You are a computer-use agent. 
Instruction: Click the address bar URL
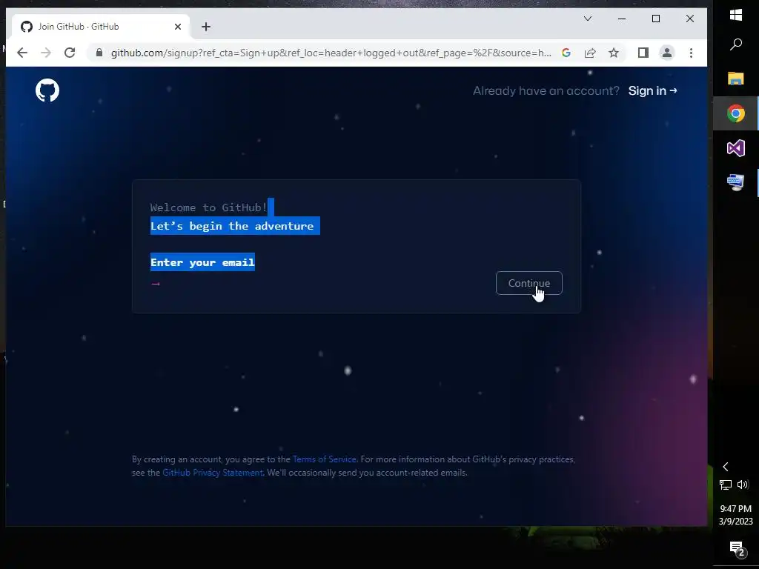pyautogui.click(x=331, y=53)
